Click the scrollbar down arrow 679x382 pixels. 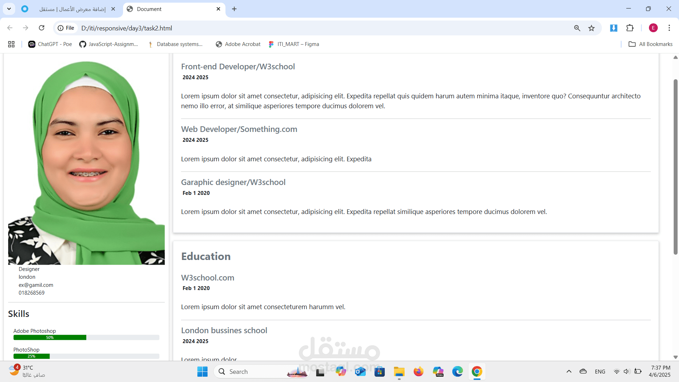coord(675,357)
